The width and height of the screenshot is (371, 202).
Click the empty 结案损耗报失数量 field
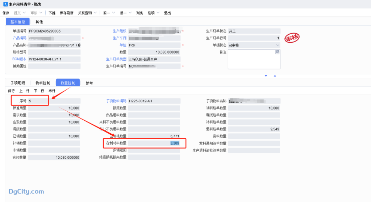(x=154, y=157)
